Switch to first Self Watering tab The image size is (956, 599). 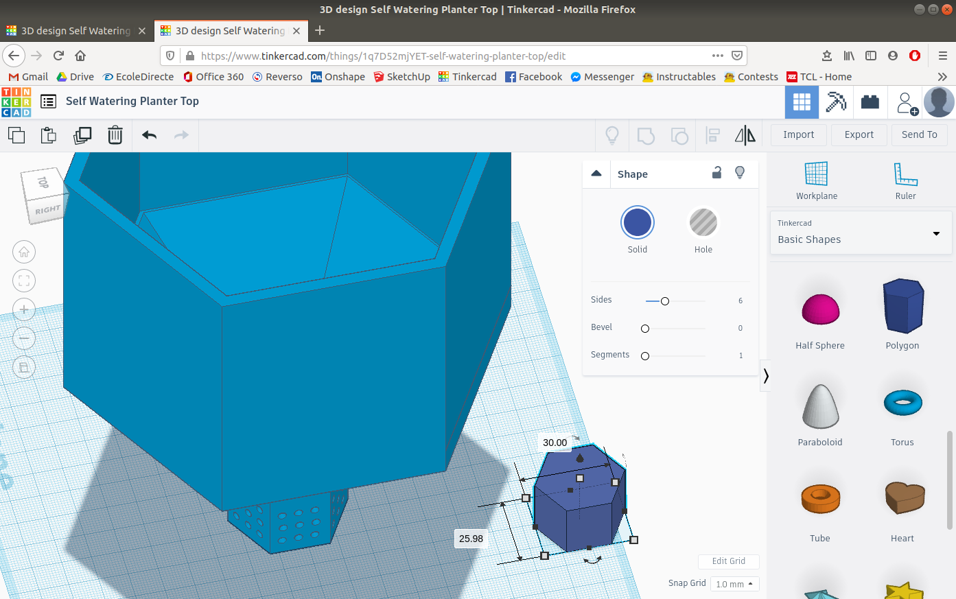pyautogui.click(x=75, y=31)
